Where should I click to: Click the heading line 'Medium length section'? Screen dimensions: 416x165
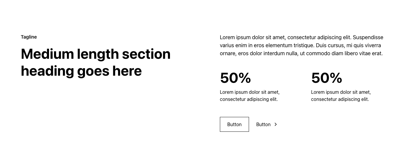click(96, 54)
